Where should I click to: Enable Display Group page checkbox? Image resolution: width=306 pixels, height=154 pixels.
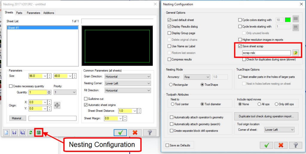(x=169, y=33)
